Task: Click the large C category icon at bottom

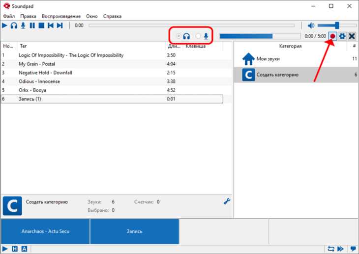Action: (x=12, y=206)
